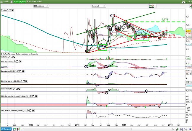Click the RSI - Fuerza Relativa label
This screenshot has width=192, height=131.
(14, 111)
